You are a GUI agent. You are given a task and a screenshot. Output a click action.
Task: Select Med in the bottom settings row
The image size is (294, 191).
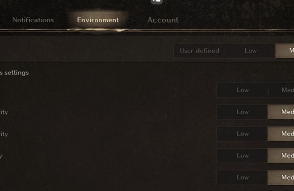(x=281, y=178)
